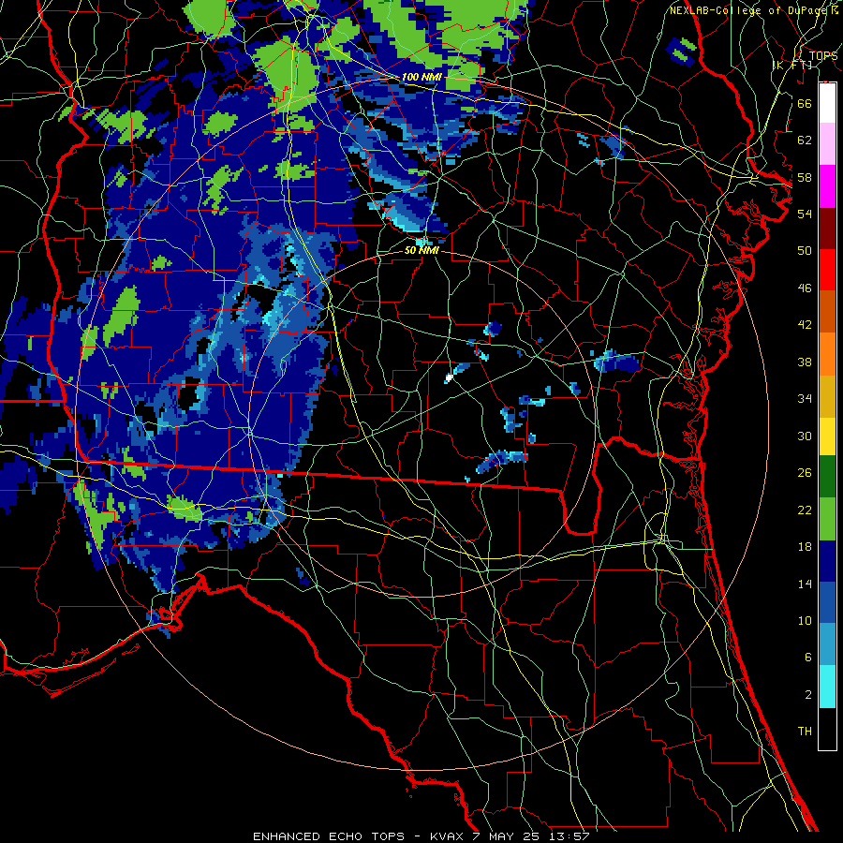This screenshot has width=843, height=843.
Task: Click the "13:57" timestamp
Action: [569, 836]
